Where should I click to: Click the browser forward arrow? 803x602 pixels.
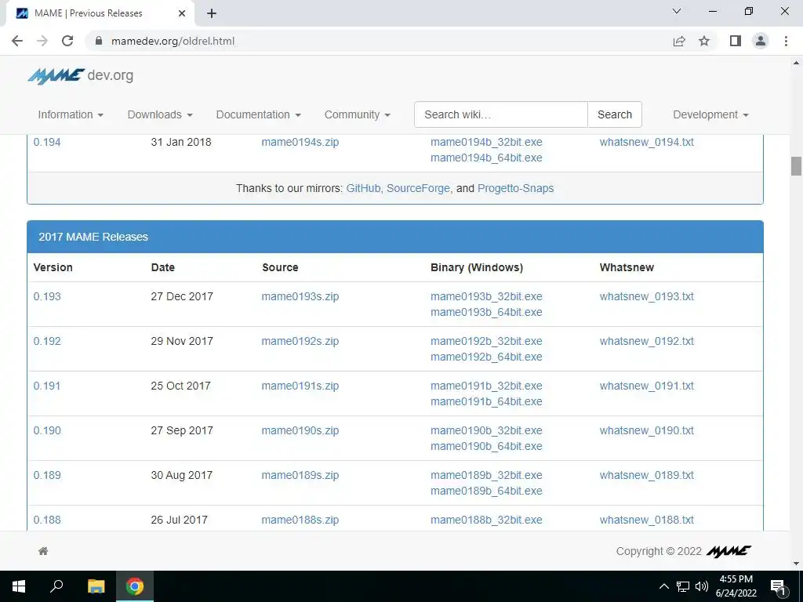pyautogui.click(x=42, y=41)
